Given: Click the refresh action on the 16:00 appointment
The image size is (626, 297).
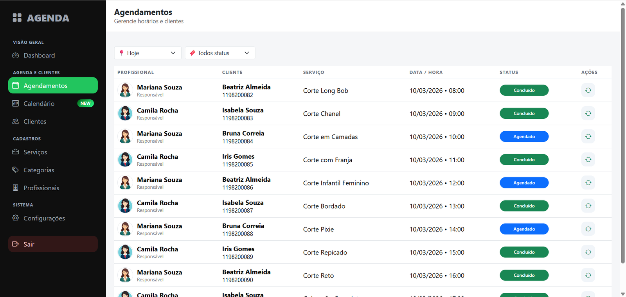Looking at the screenshot, I should tap(588, 275).
